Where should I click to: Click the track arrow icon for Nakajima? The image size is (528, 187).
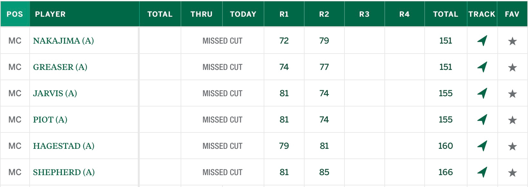click(x=482, y=41)
